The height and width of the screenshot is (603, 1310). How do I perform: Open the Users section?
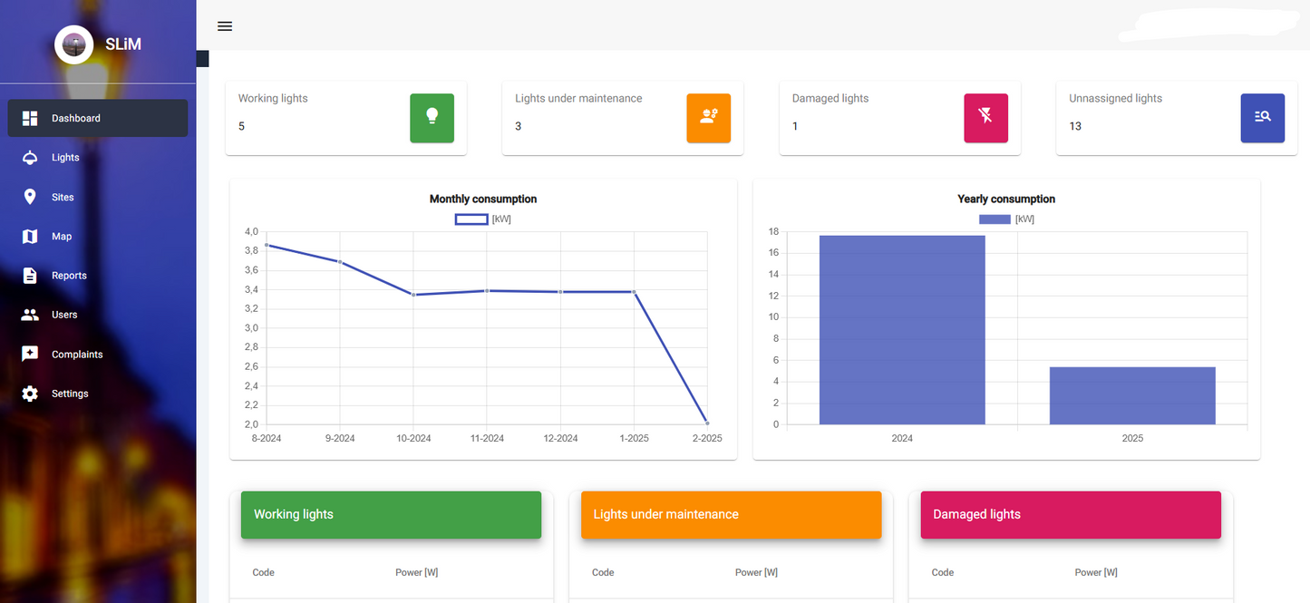(64, 315)
